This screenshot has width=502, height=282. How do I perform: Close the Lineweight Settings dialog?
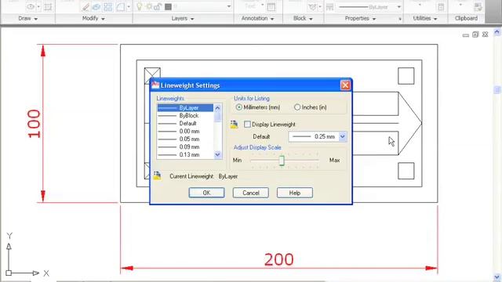[345, 85]
